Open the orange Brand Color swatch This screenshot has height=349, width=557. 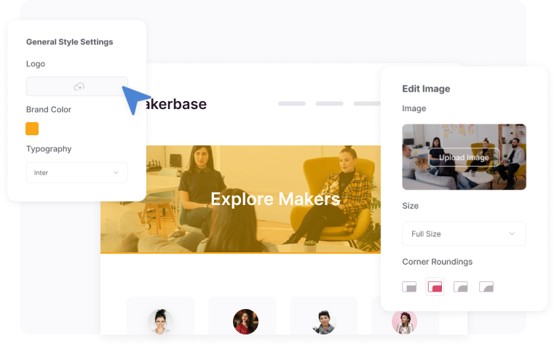[32, 129]
